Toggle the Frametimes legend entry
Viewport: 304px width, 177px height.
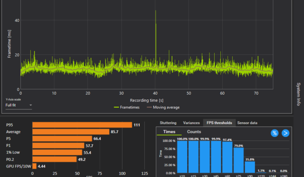(x=127, y=107)
